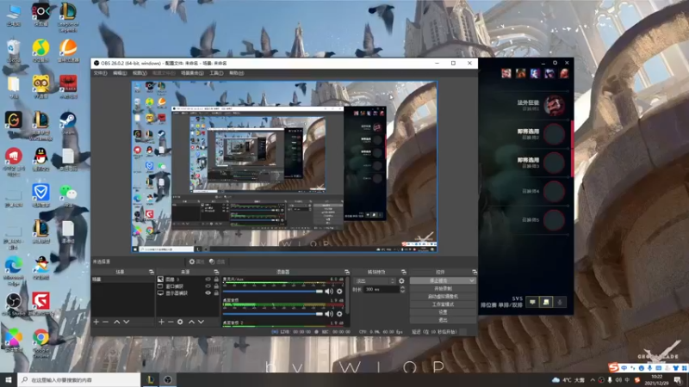689x387 pixels.
Task: Open the 淡出 transition type dropdown
Action: (374, 281)
